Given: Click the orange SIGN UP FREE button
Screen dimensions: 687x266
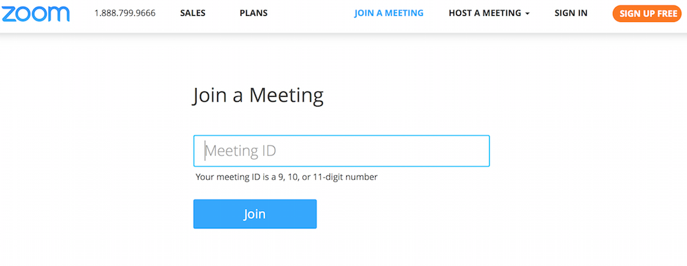Looking at the screenshot, I should [x=646, y=14].
